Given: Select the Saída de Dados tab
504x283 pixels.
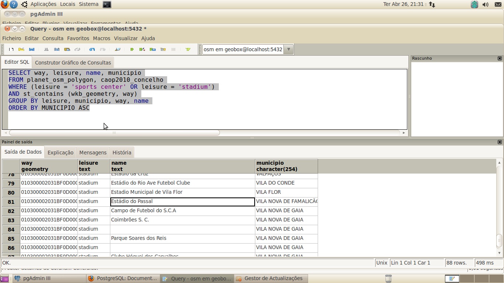Looking at the screenshot, I should point(23,152).
